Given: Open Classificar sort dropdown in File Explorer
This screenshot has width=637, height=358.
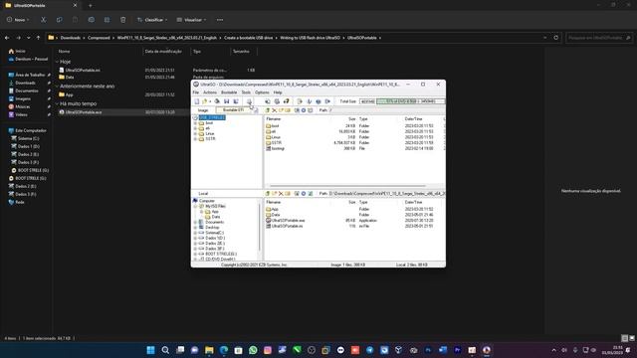Looking at the screenshot, I should click(152, 20).
